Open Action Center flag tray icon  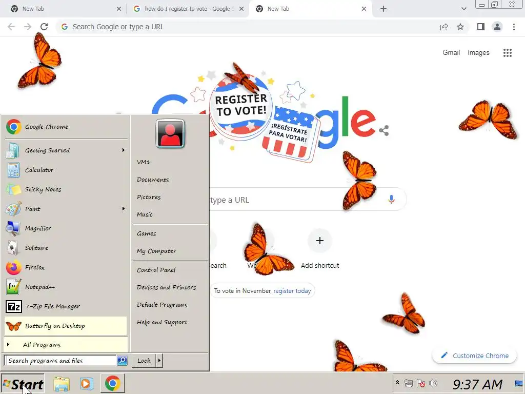[x=421, y=383]
